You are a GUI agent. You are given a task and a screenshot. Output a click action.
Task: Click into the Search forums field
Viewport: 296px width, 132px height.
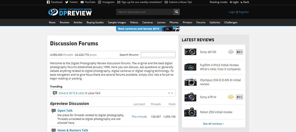pyautogui.click(x=158, y=55)
